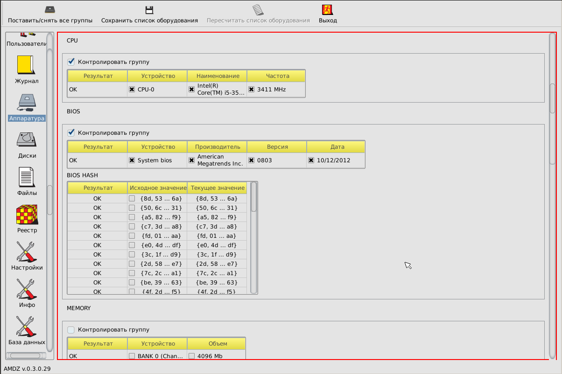The image size is (562, 374).
Task: Check the {50, 6c ... 31} hash checkbox
Action: tap(132, 208)
